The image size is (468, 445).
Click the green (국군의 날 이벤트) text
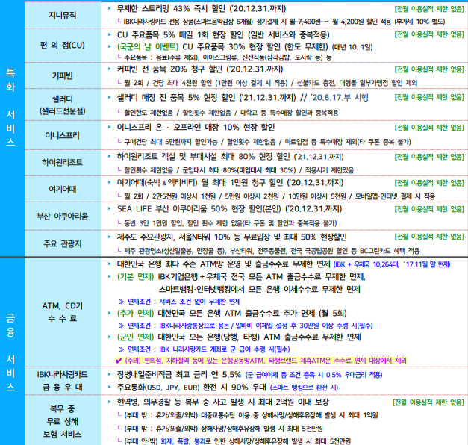tap(148, 47)
